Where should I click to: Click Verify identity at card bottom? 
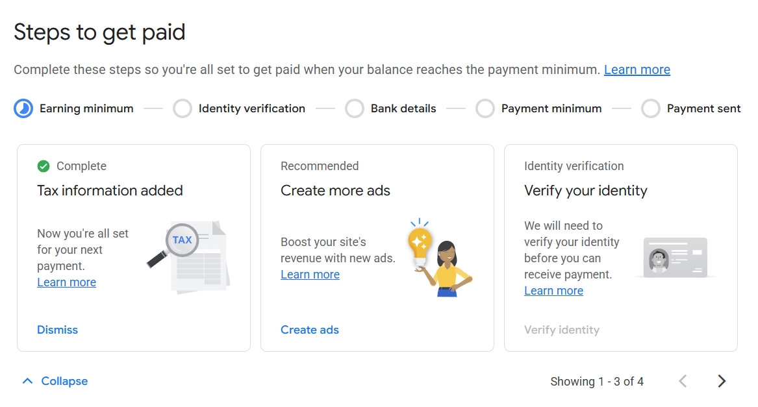562,330
